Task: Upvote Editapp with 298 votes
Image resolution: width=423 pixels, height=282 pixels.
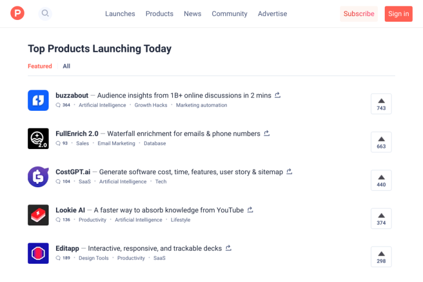Action: (x=381, y=257)
